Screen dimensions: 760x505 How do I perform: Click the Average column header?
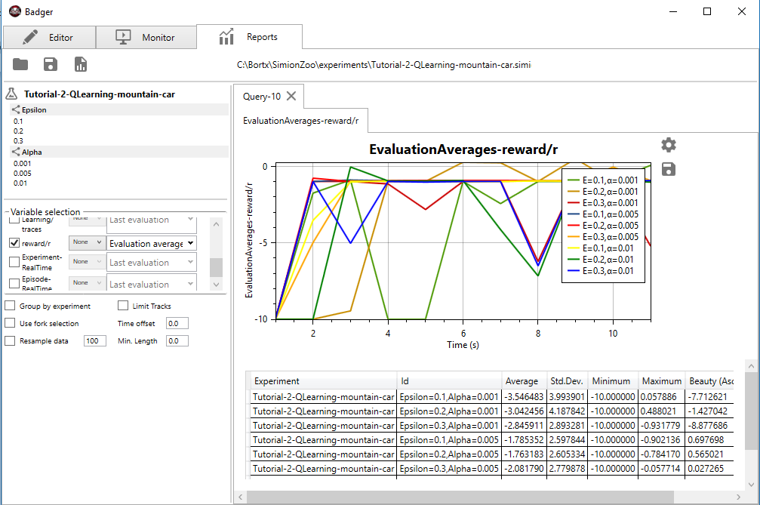[x=524, y=381]
